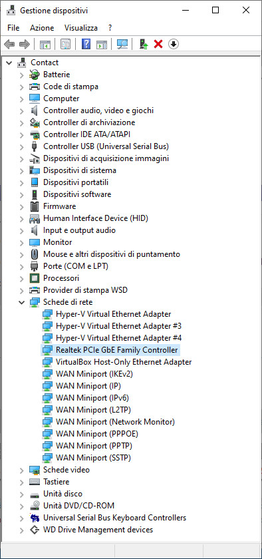The width and height of the screenshot is (262, 559).
Task: Click the Forward arrow toolbar icon
Action: (24, 44)
